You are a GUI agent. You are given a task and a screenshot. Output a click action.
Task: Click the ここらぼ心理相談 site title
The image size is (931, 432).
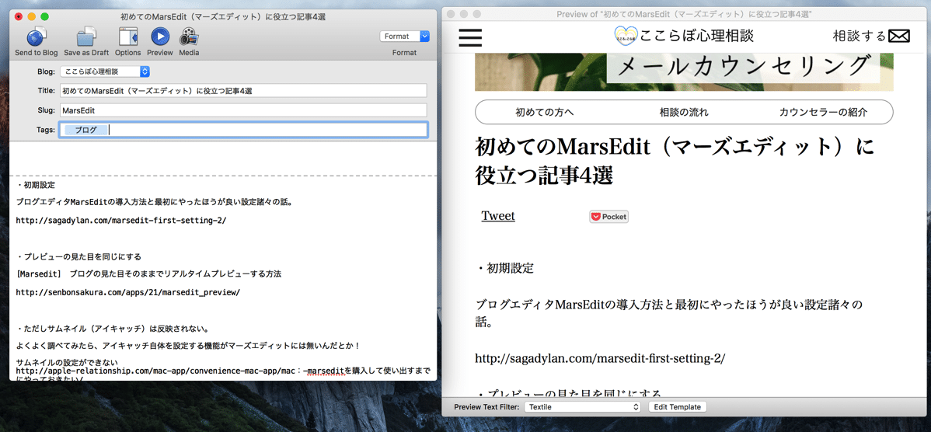pyautogui.click(x=697, y=37)
